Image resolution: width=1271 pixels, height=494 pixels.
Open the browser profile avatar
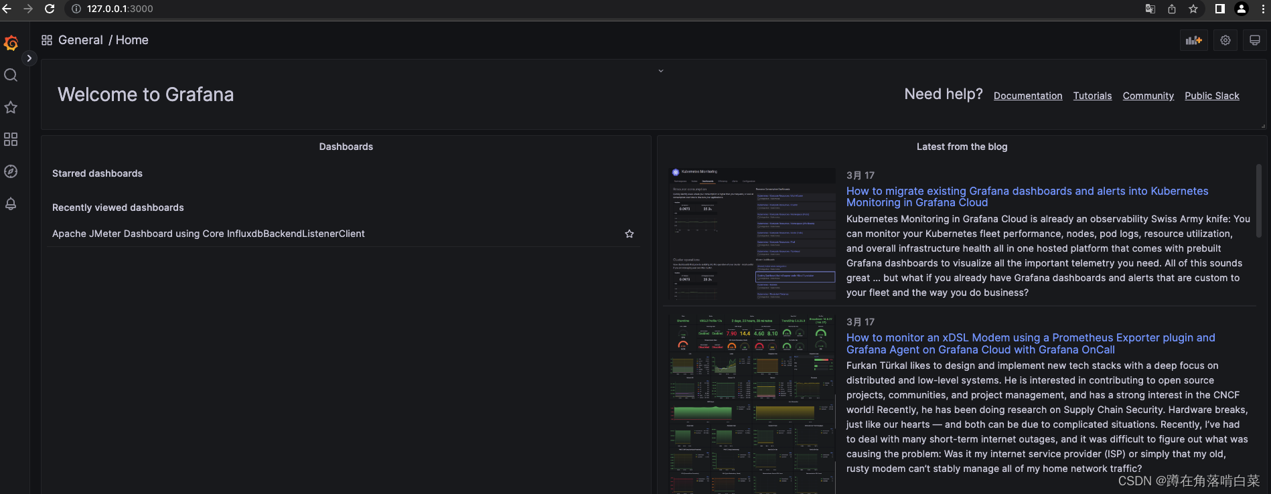(1242, 9)
